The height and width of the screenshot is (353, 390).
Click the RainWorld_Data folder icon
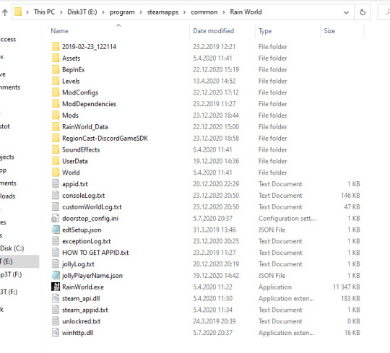56,126
